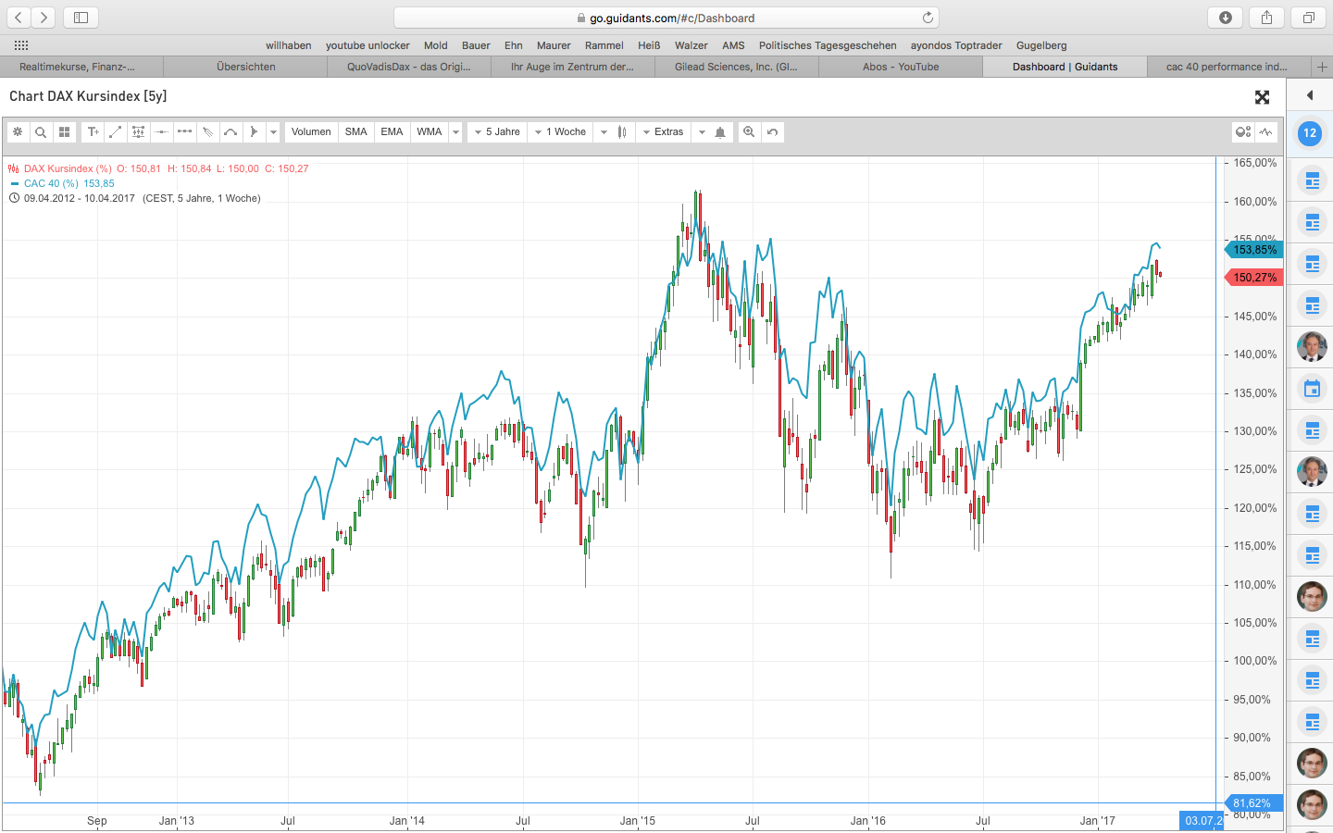The image size is (1333, 833).
Task: Select the arc drawing tool
Action: 230,131
